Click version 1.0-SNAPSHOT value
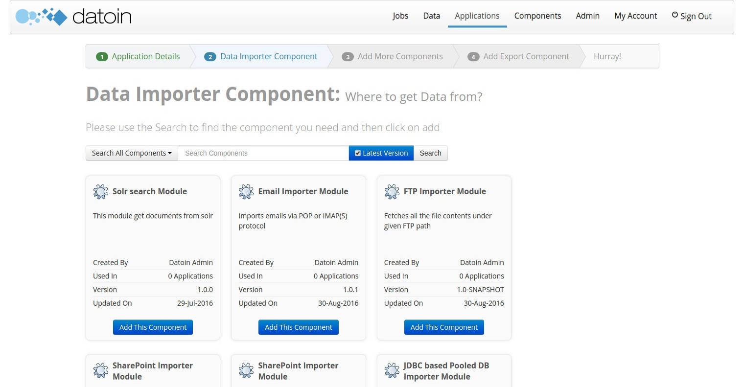This screenshot has width=744, height=387. coord(480,290)
